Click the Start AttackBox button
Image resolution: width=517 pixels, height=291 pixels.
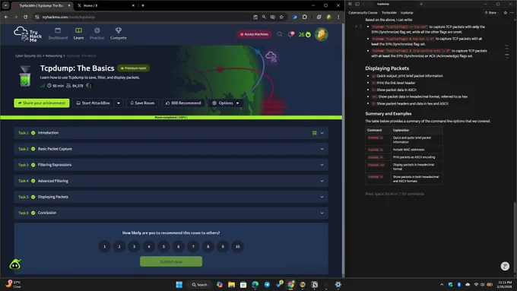click(94, 103)
